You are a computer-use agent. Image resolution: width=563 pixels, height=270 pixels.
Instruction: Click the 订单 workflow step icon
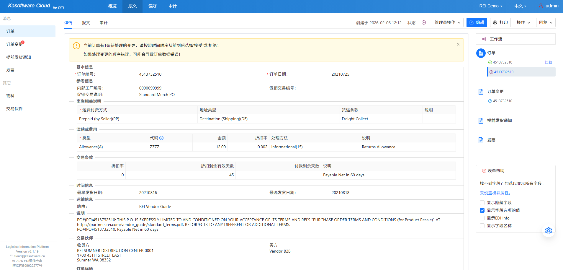(x=481, y=53)
